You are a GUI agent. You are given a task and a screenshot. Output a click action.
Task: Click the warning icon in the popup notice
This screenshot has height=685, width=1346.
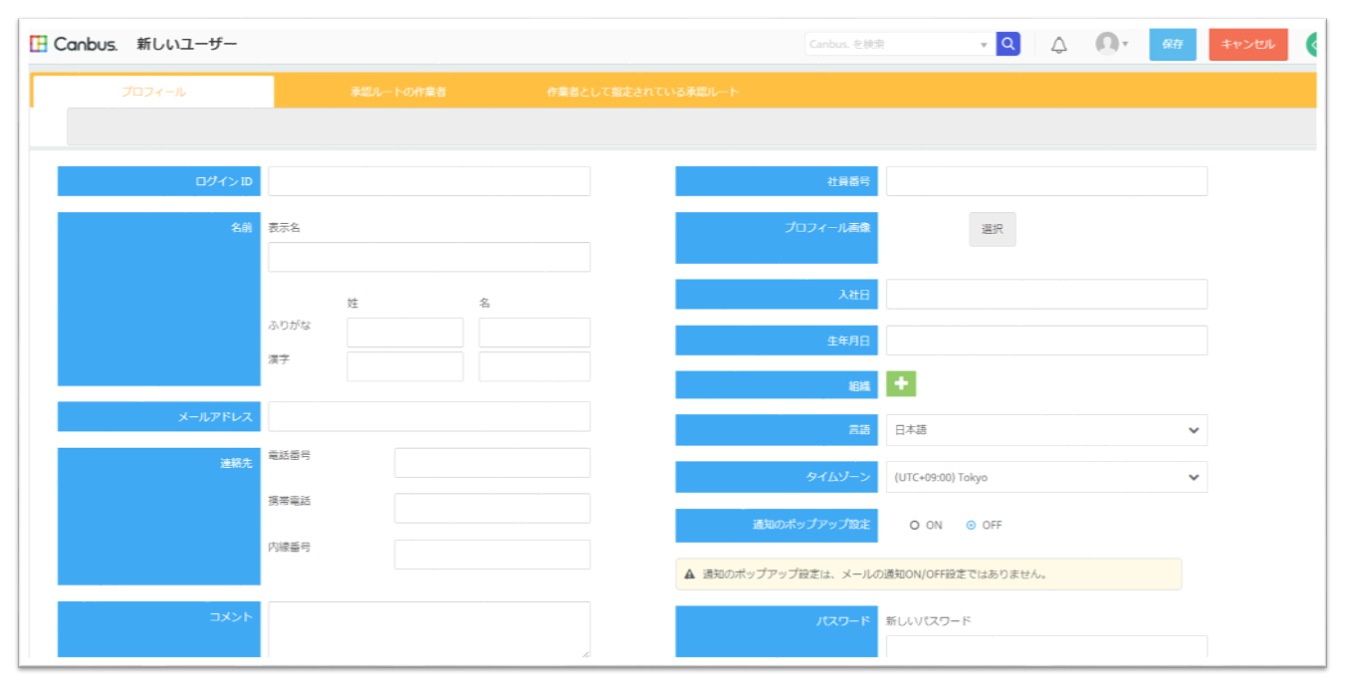689,574
